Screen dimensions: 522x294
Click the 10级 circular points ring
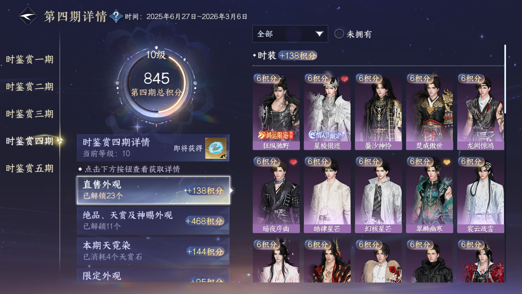[156, 84]
